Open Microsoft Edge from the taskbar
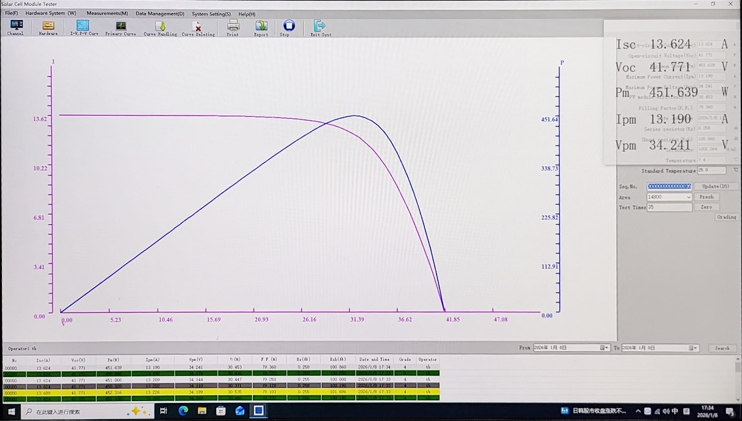The width and height of the screenshot is (742, 421). point(183,411)
